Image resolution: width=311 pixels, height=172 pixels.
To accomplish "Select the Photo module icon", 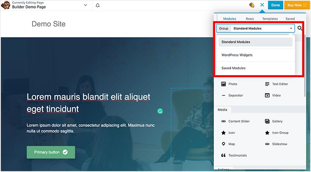I will [x=224, y=84].
